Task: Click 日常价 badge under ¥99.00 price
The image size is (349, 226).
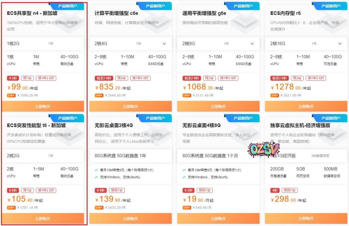Action: pos(11,95)
